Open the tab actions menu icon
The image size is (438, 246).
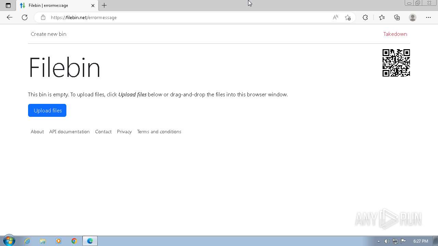[x=8, y=5]
